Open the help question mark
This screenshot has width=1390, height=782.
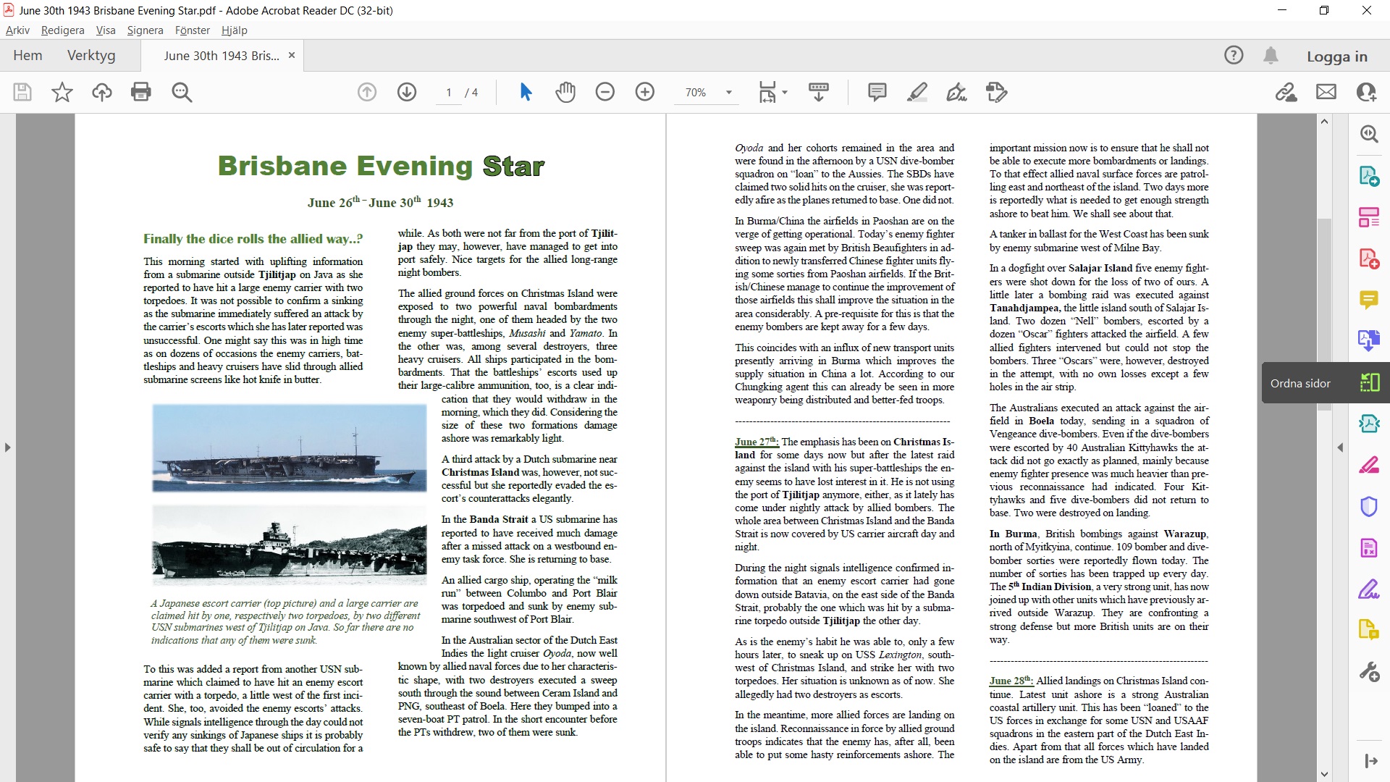click(1234, 56)
